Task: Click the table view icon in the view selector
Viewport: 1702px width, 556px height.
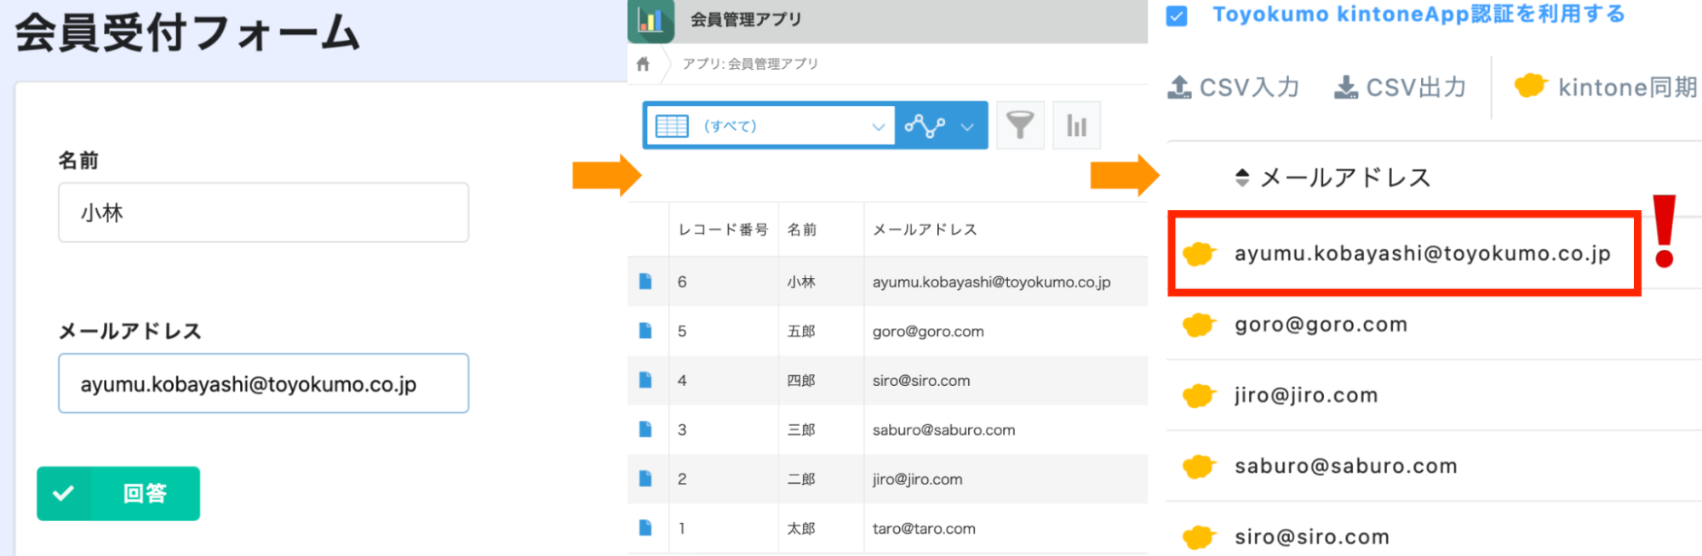Action: coord(672,127)
